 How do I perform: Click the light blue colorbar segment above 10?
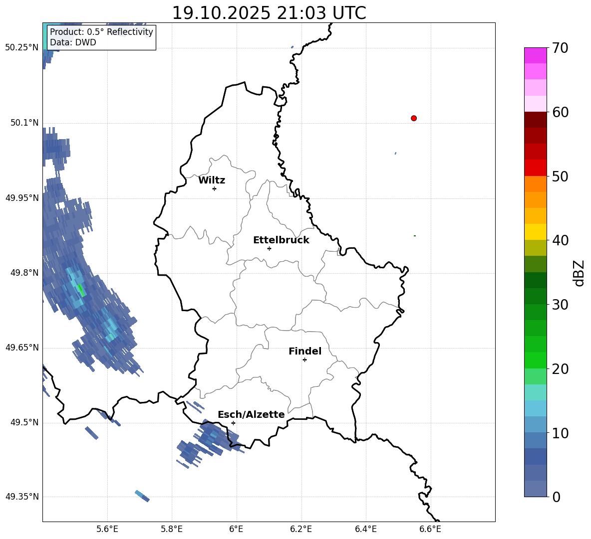coord(536,424)
